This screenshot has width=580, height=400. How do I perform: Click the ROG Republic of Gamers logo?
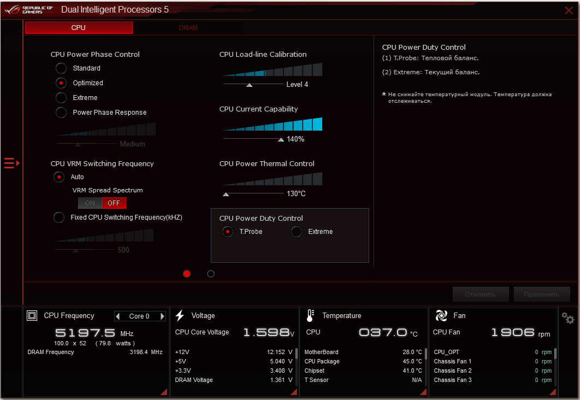[x=29, y=10]
